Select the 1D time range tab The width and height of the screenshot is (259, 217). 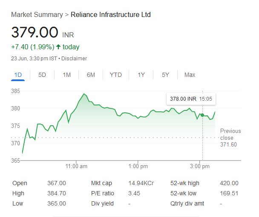click(18, 75)
